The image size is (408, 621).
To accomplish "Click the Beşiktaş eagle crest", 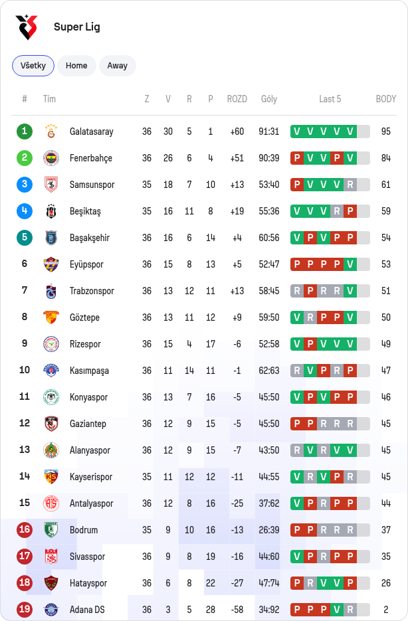I will [x=51, y=211].
